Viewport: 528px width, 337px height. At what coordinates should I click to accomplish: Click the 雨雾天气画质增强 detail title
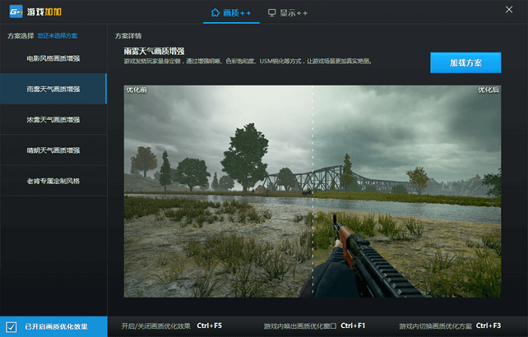click(154, 51)
